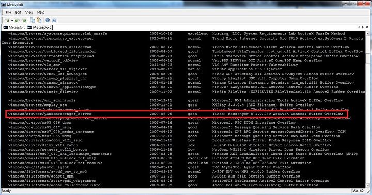Screen dimensions: 372x195
Task: Close the current tab with the tab-strip X
Action: [367, 27]
